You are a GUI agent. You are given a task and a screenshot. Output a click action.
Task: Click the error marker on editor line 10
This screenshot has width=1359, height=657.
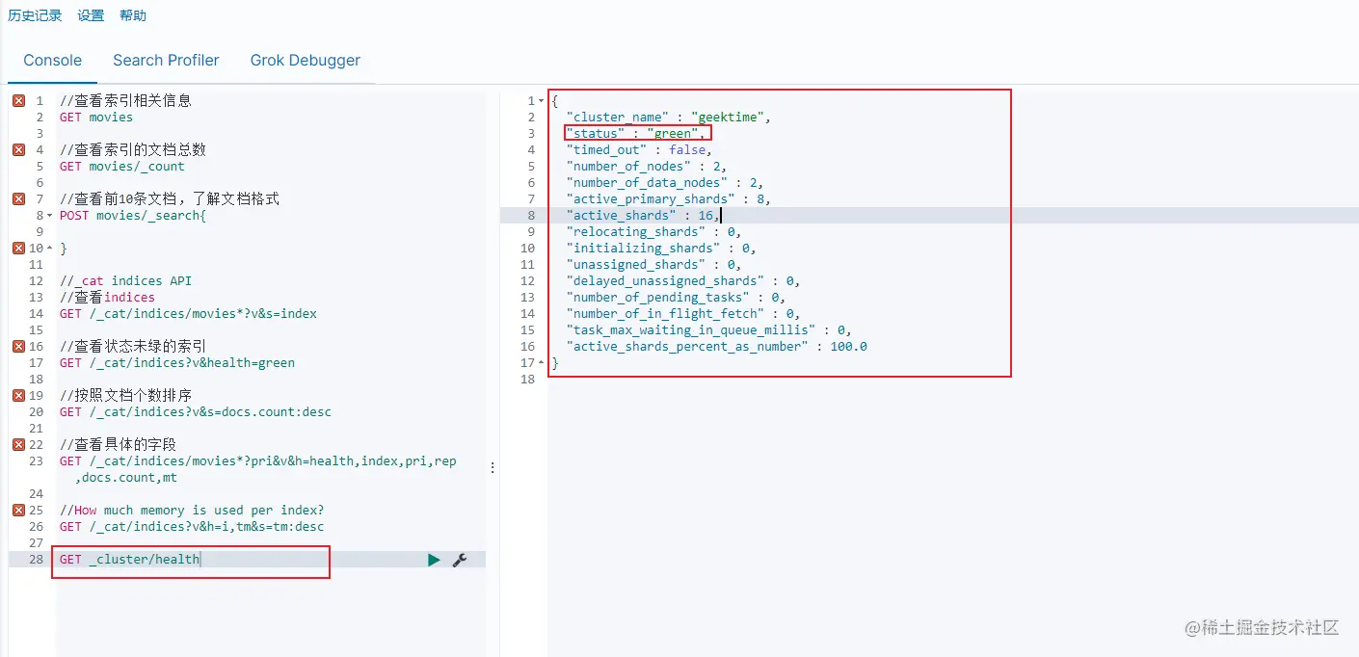click(x=18, y=249)
